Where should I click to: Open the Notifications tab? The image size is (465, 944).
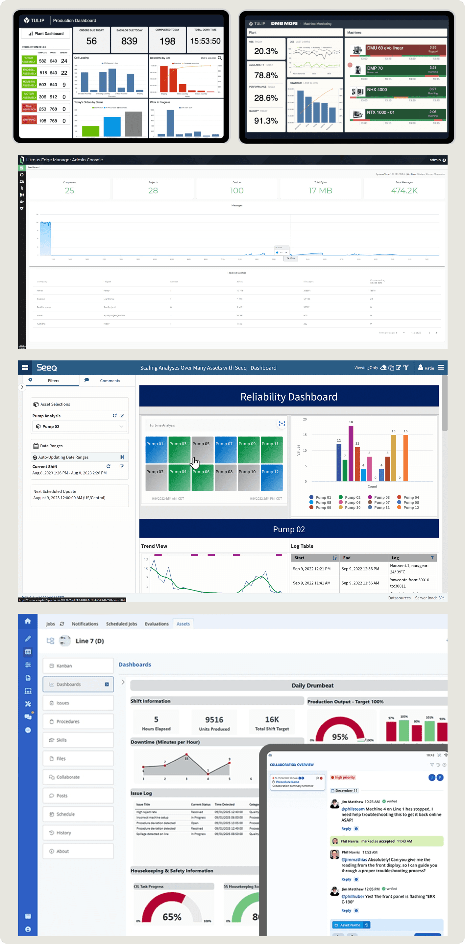coord(85,624)
